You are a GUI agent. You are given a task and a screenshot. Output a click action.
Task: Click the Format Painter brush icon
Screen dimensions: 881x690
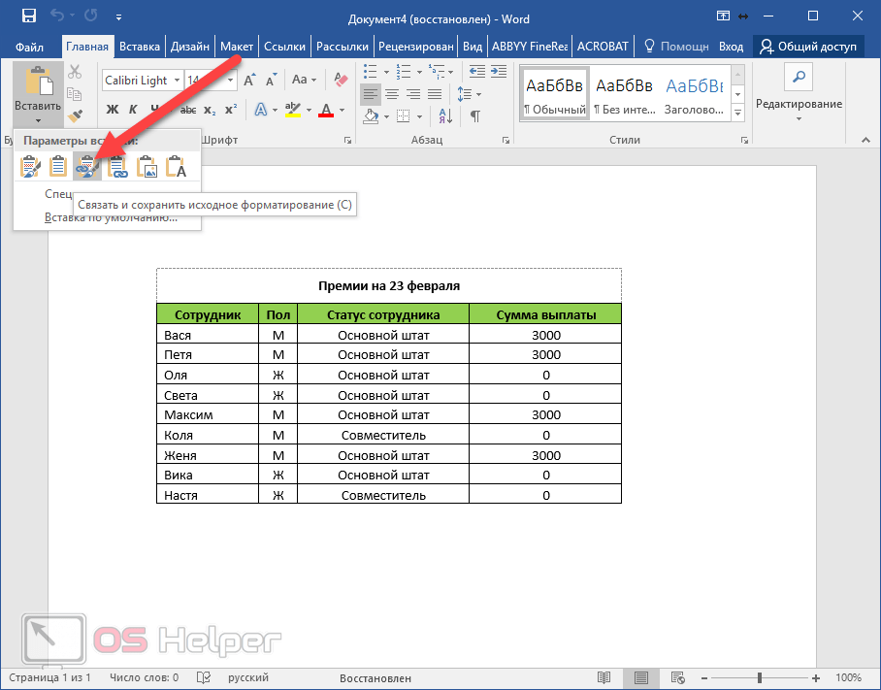point(76,116)
